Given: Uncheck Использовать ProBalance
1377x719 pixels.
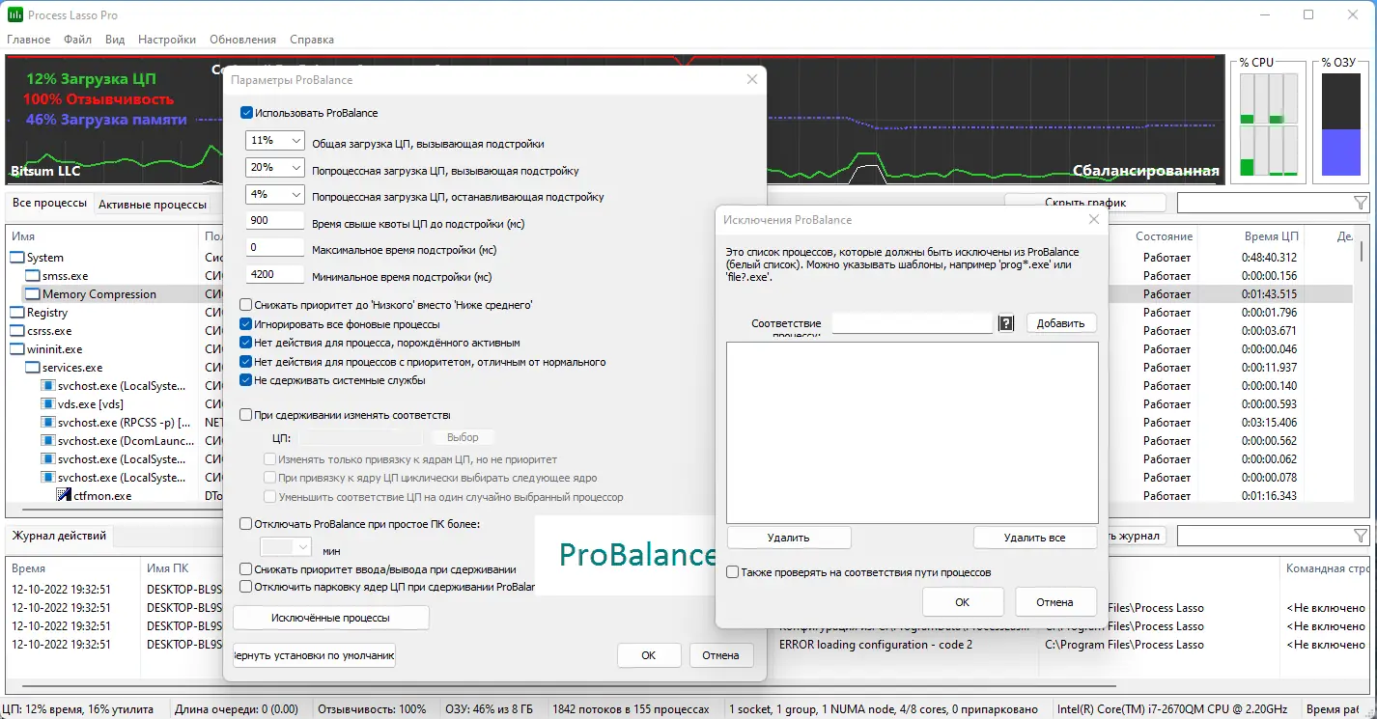Looking at the screenshot, I should [247, 113].
